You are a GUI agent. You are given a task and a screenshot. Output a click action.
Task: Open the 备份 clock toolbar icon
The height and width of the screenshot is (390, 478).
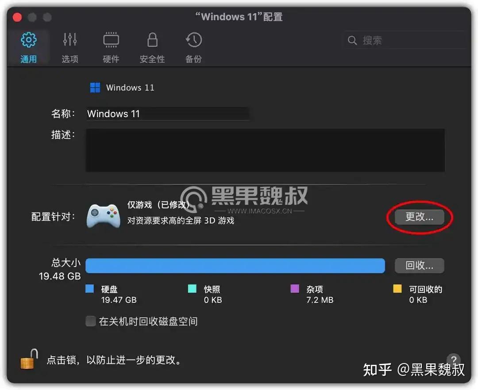click(193, 40)
